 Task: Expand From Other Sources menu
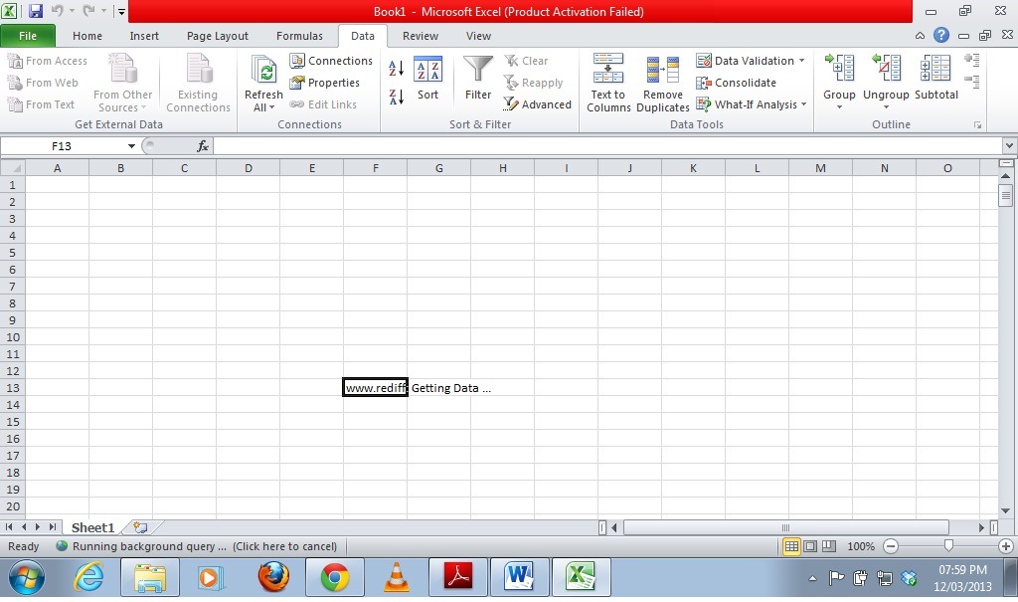click(x=122, y=84)
